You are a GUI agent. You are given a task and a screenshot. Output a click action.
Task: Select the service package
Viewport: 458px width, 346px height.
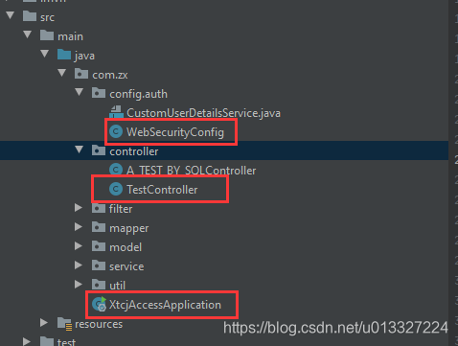(126, 266)
